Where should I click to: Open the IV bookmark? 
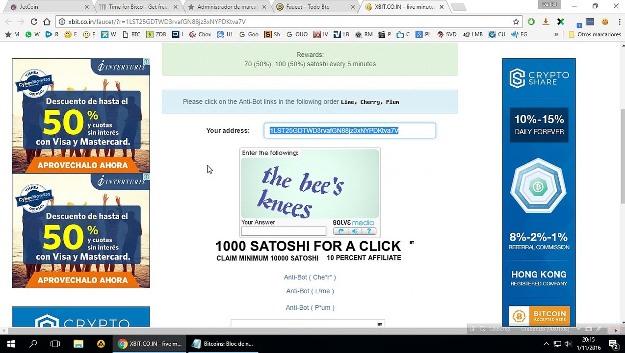[x=321, y=34]
